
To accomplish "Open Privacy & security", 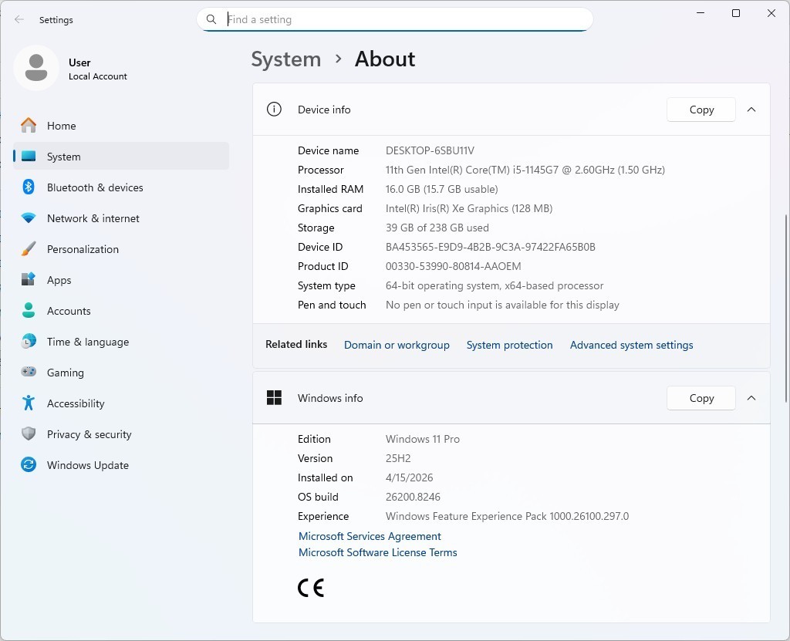I will (121, 434).
